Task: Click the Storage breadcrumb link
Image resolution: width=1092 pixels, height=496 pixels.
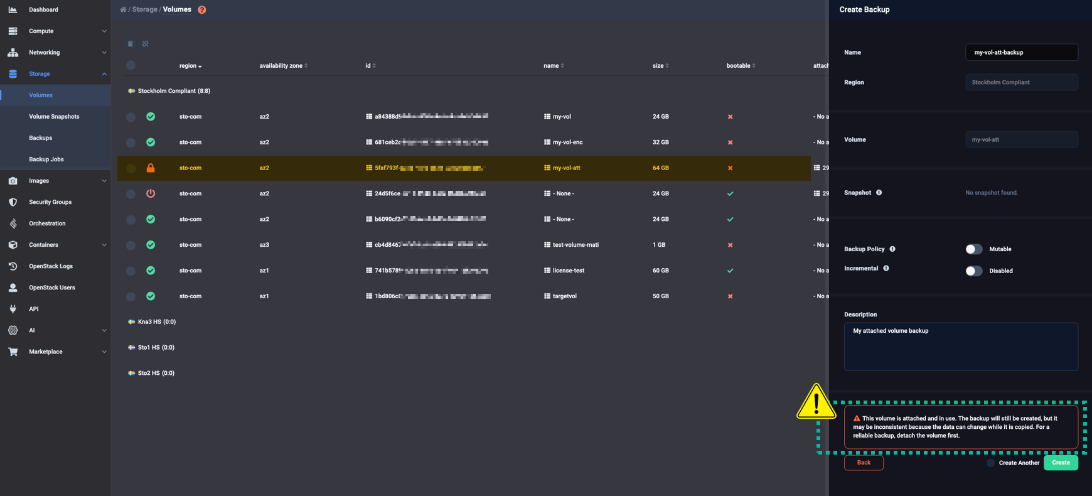Action: [144, 10]
